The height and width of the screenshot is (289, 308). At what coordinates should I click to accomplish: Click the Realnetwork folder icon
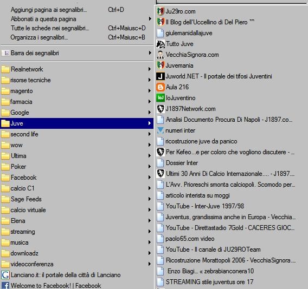[x=5, y=69]
